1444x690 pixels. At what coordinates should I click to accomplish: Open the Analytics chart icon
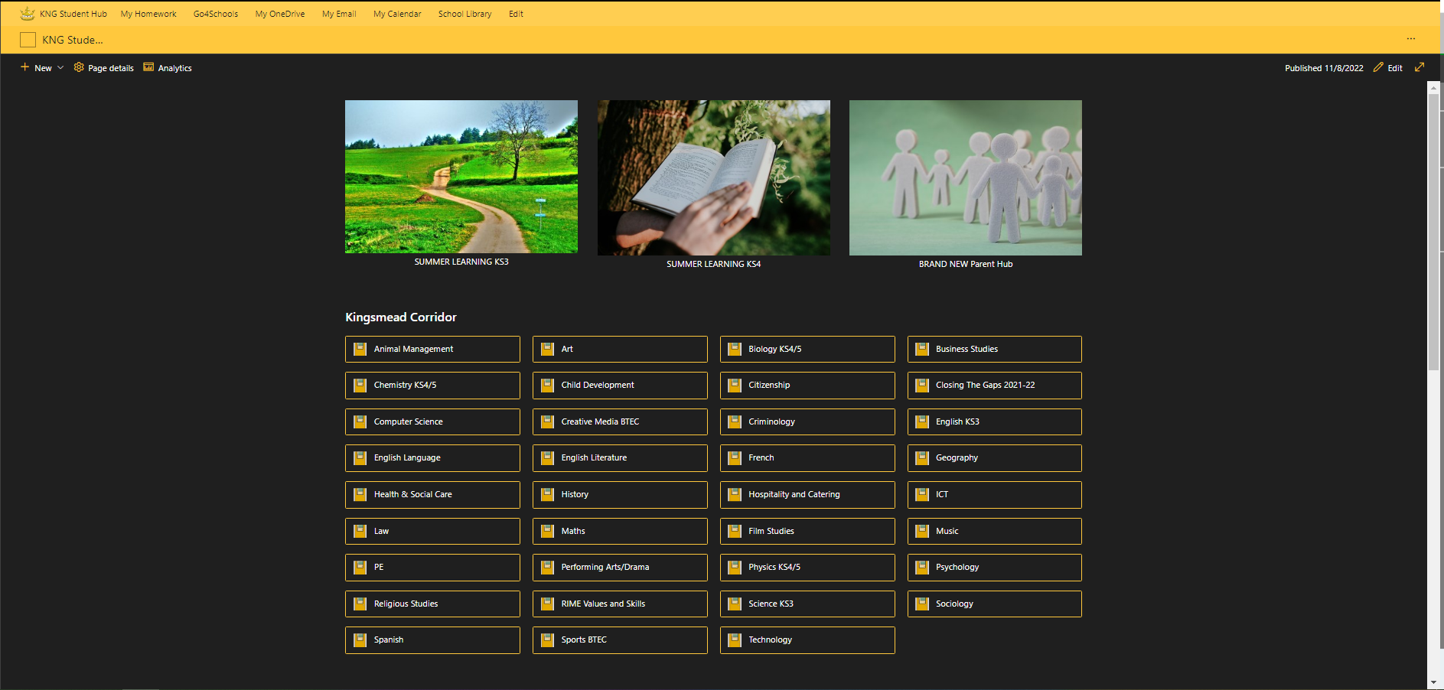coord(148,67)
